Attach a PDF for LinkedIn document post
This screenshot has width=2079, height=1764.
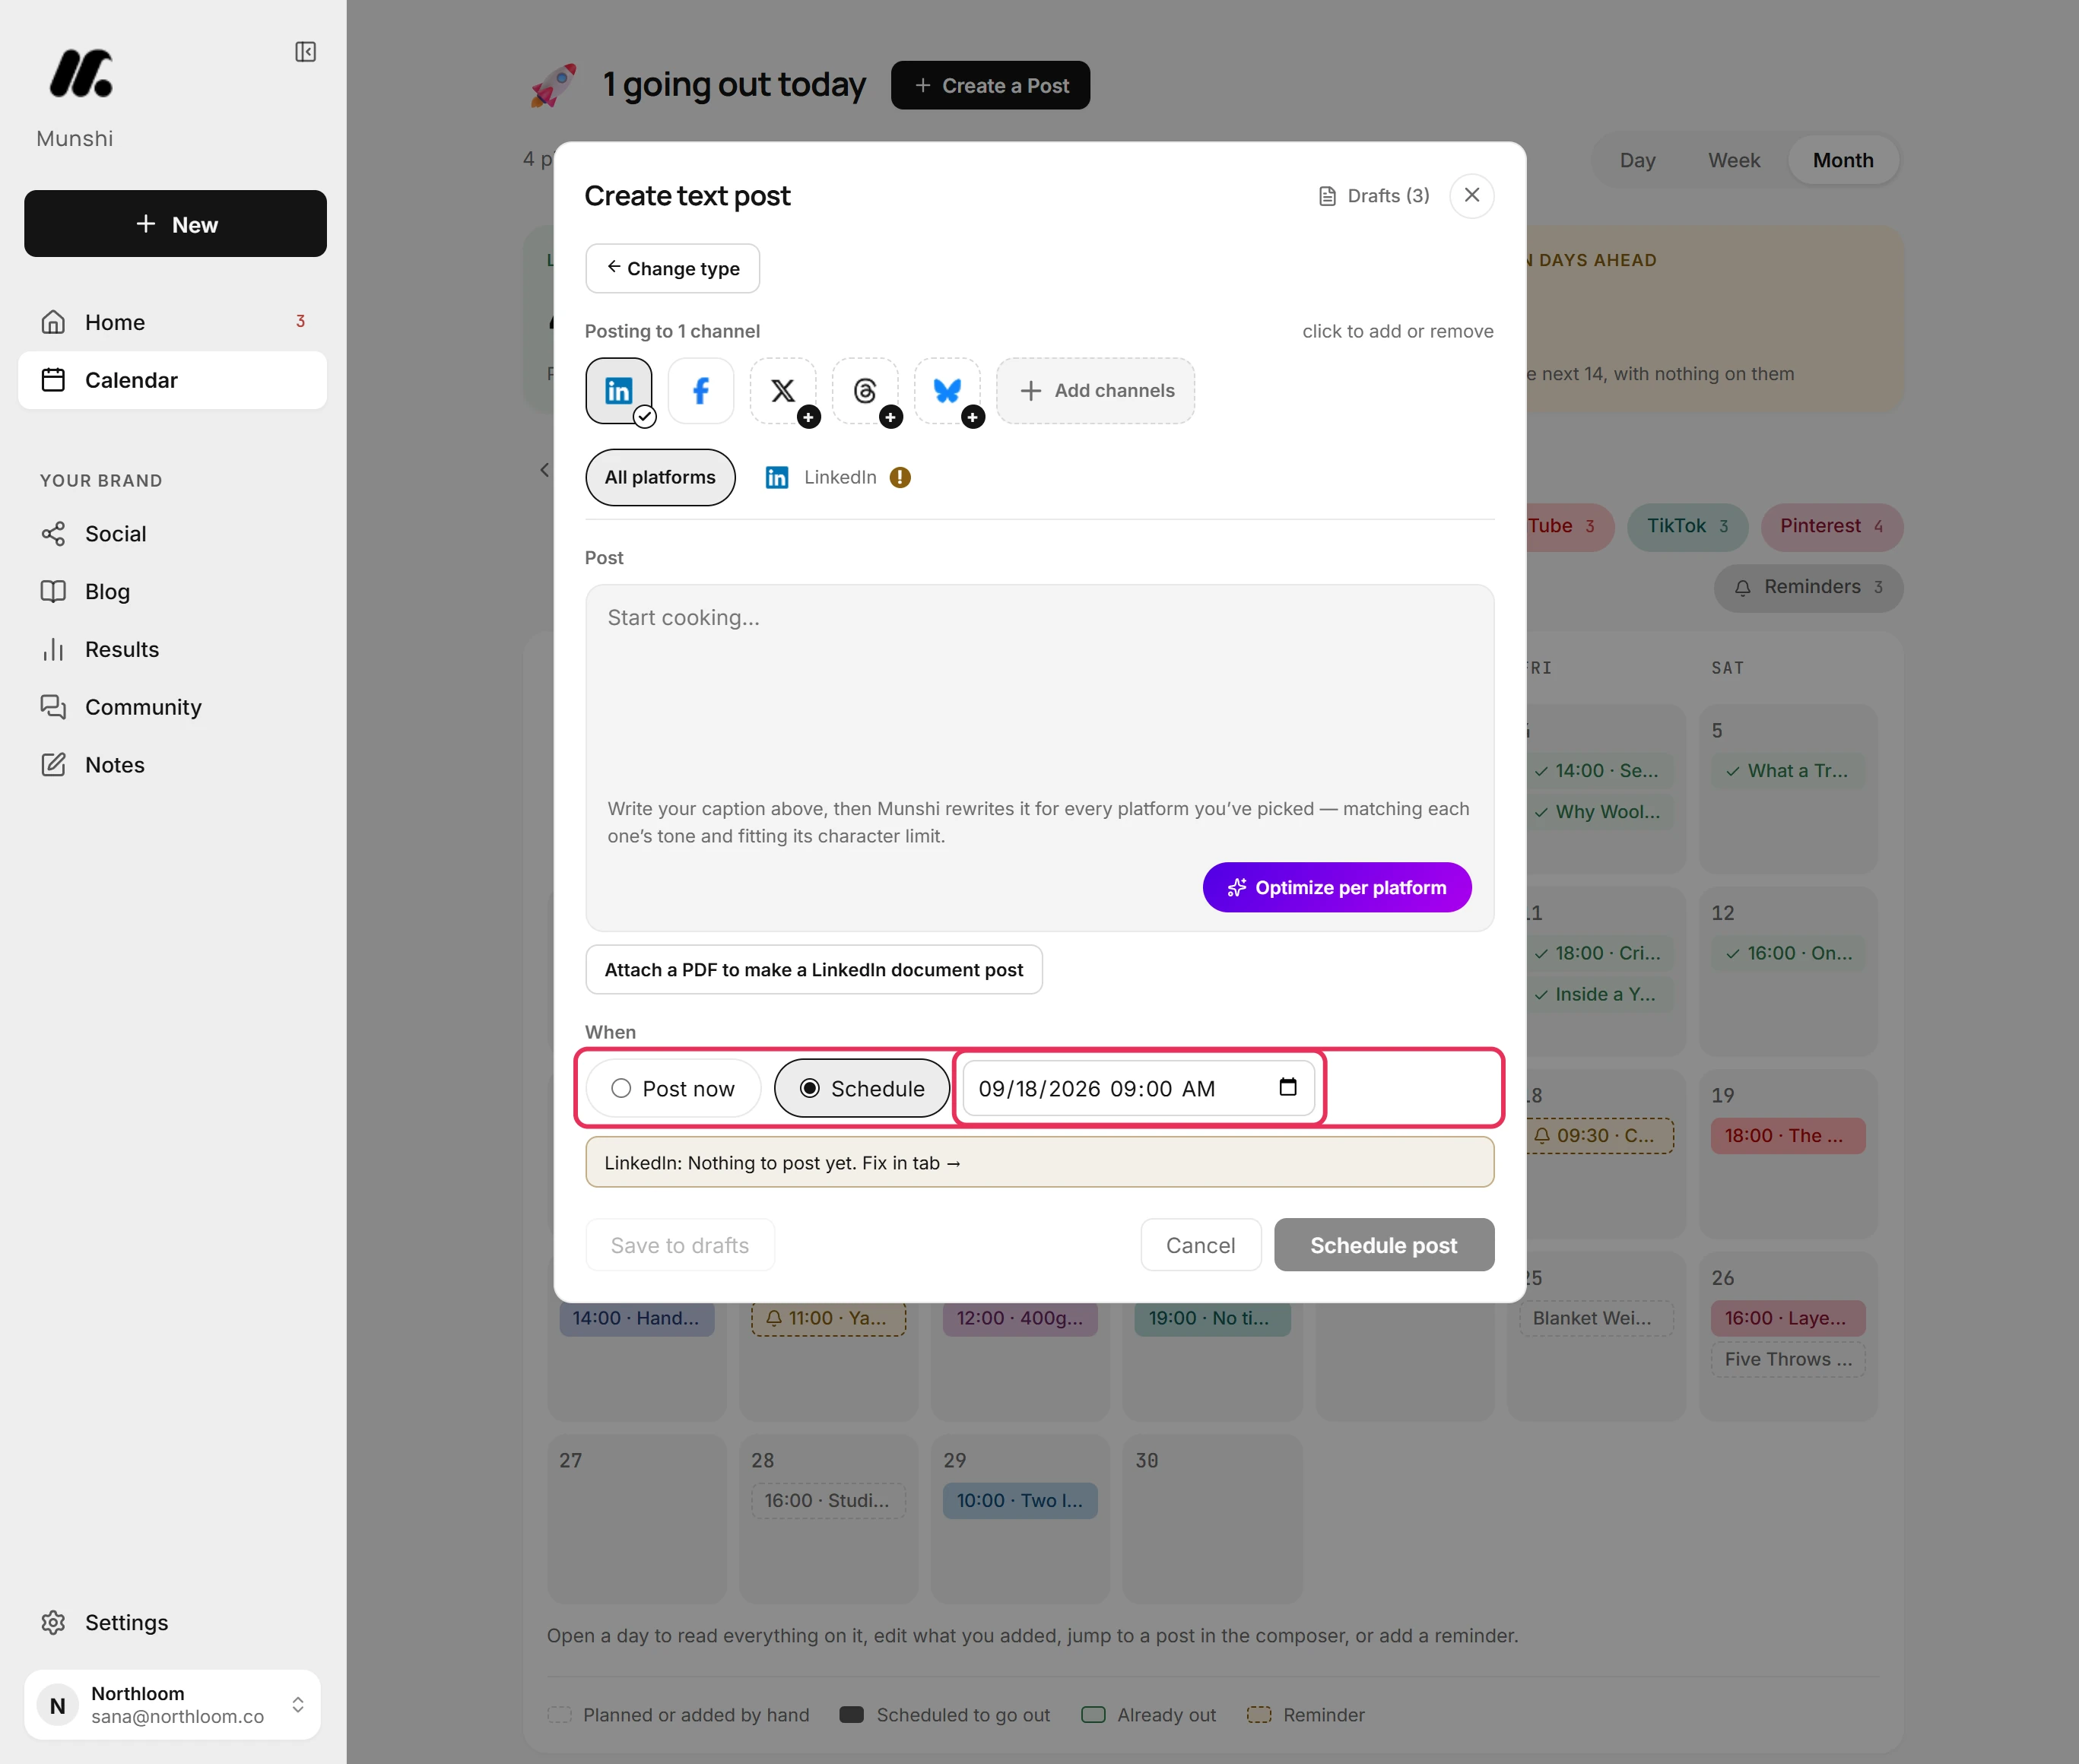pos(814,969)
